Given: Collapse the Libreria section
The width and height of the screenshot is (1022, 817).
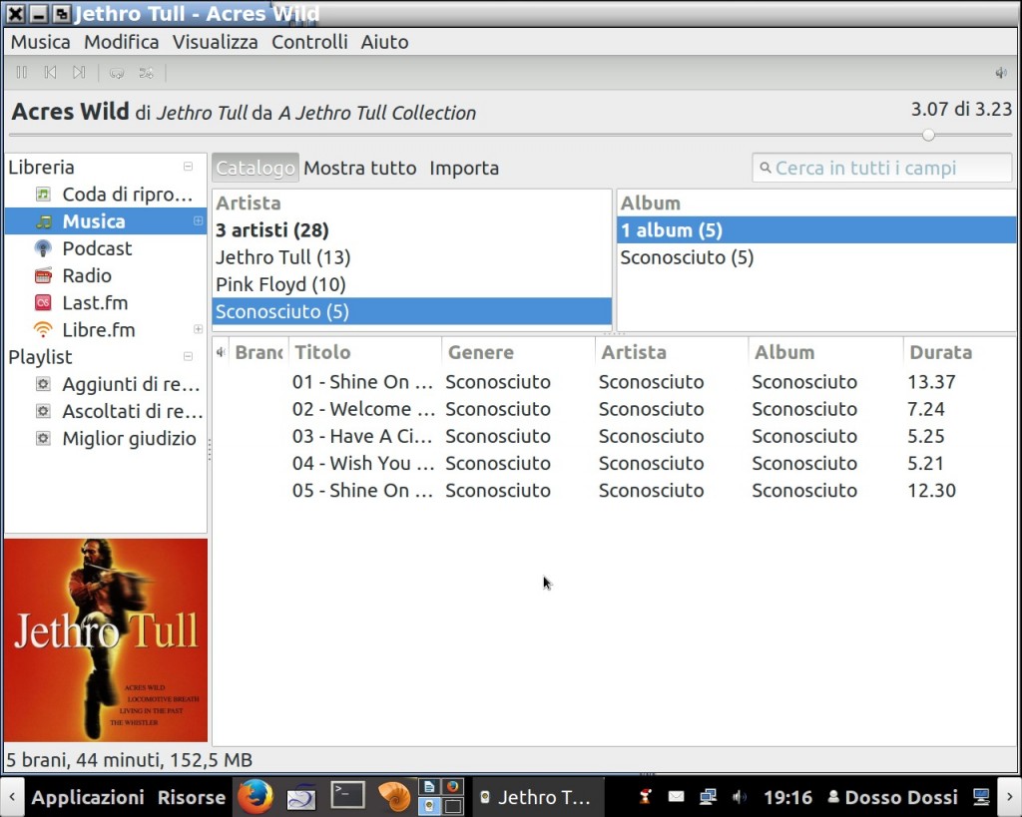Looking at the screenshot, I should (188, 167).
